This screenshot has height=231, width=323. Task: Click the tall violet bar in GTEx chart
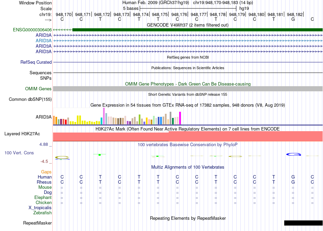pyautogui.click(x=104, y=116)
